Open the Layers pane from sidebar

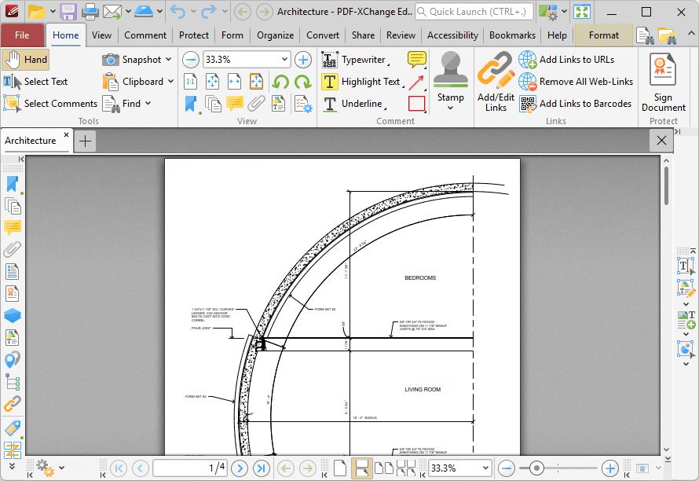[x=13, y=315]
